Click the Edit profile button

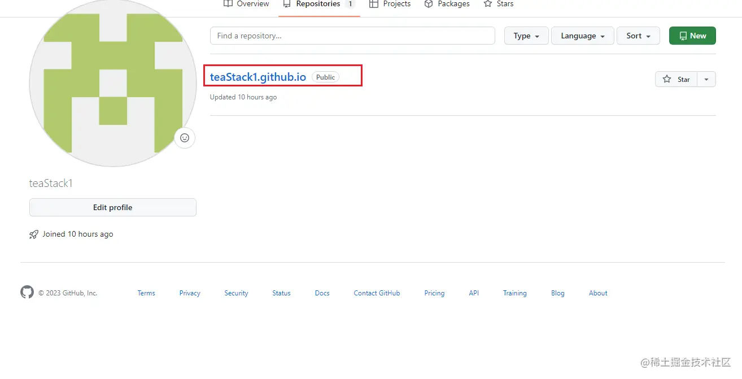113,207
